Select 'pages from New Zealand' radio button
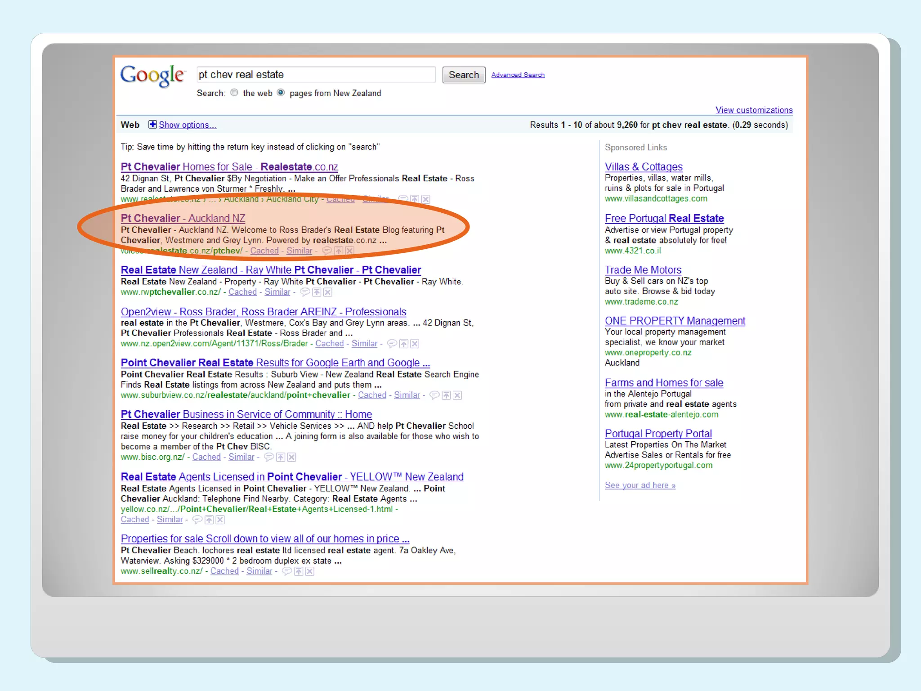The image size is (921, 691). [281, 93]
